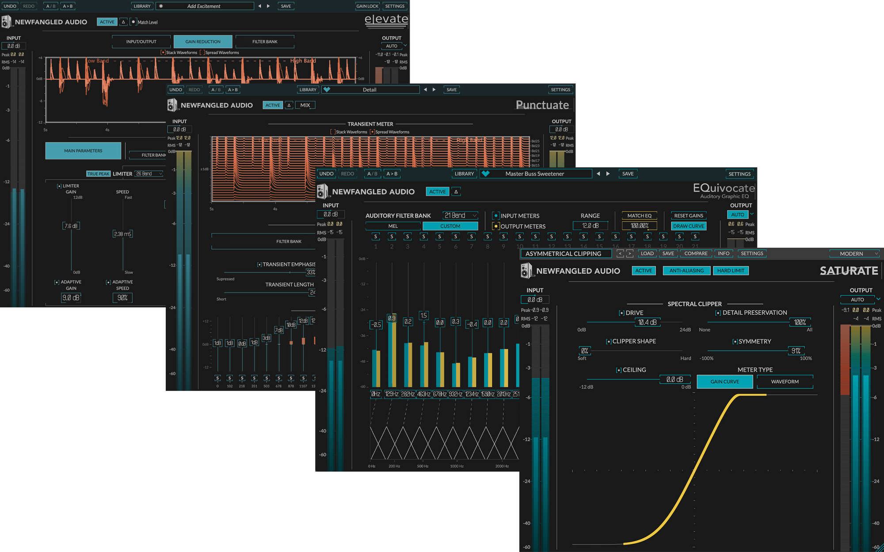Open Modern mode dropdown in Saturate
The height and width of the screenshot is (552, 884).
pyautogui.click(x=854, y=253)
